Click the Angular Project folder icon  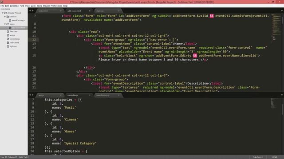point(6,13)
